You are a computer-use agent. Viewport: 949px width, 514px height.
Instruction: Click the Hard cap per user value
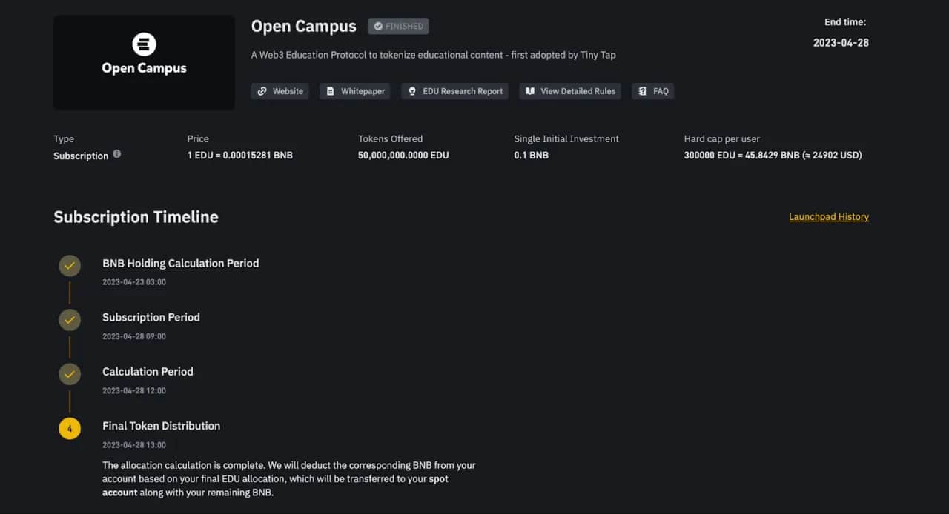[773, 155]
